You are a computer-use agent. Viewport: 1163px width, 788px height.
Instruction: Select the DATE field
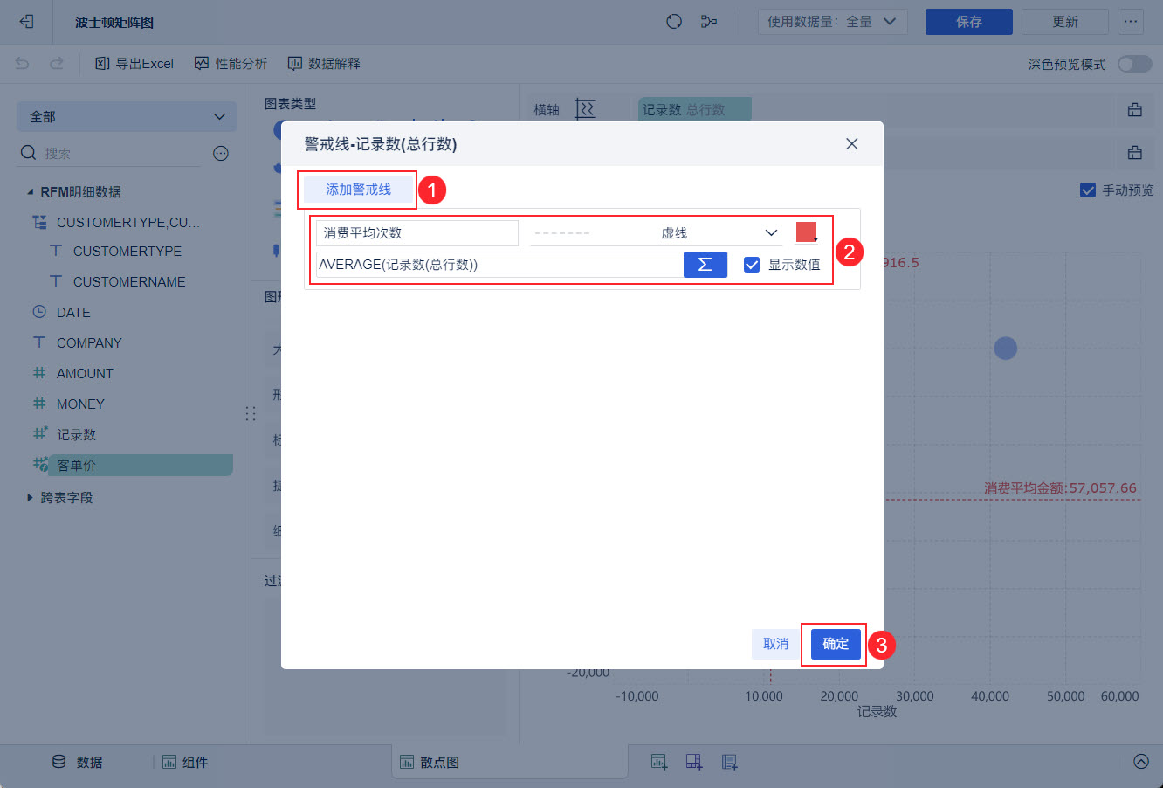pos(73,313)
